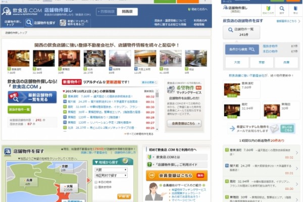Click the magnifier icon beside 店舗物件を探す
This screenshot has height=202, width=303.
tap(29, 23)
